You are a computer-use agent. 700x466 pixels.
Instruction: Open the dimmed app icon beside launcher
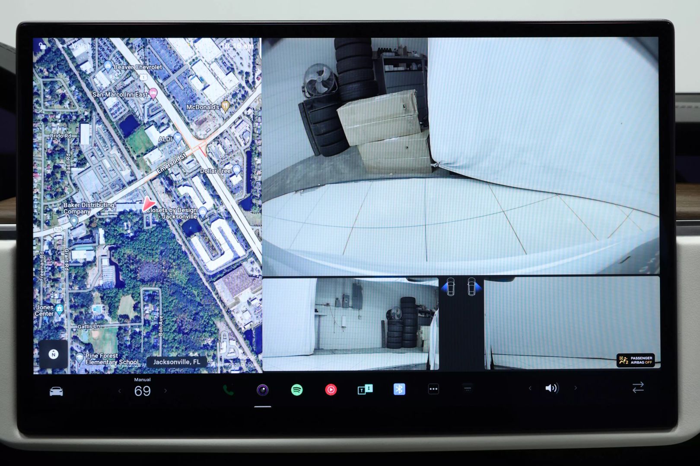[x=468, y=389]
